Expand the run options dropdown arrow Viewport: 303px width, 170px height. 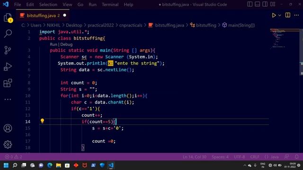click(280, 15)
